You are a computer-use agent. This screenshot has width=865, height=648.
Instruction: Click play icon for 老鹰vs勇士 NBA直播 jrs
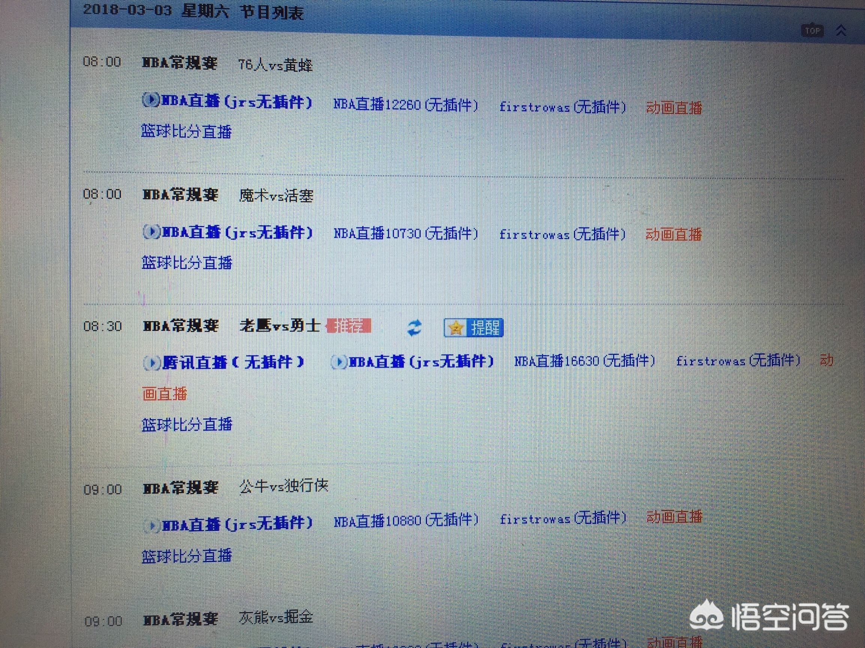339,362
